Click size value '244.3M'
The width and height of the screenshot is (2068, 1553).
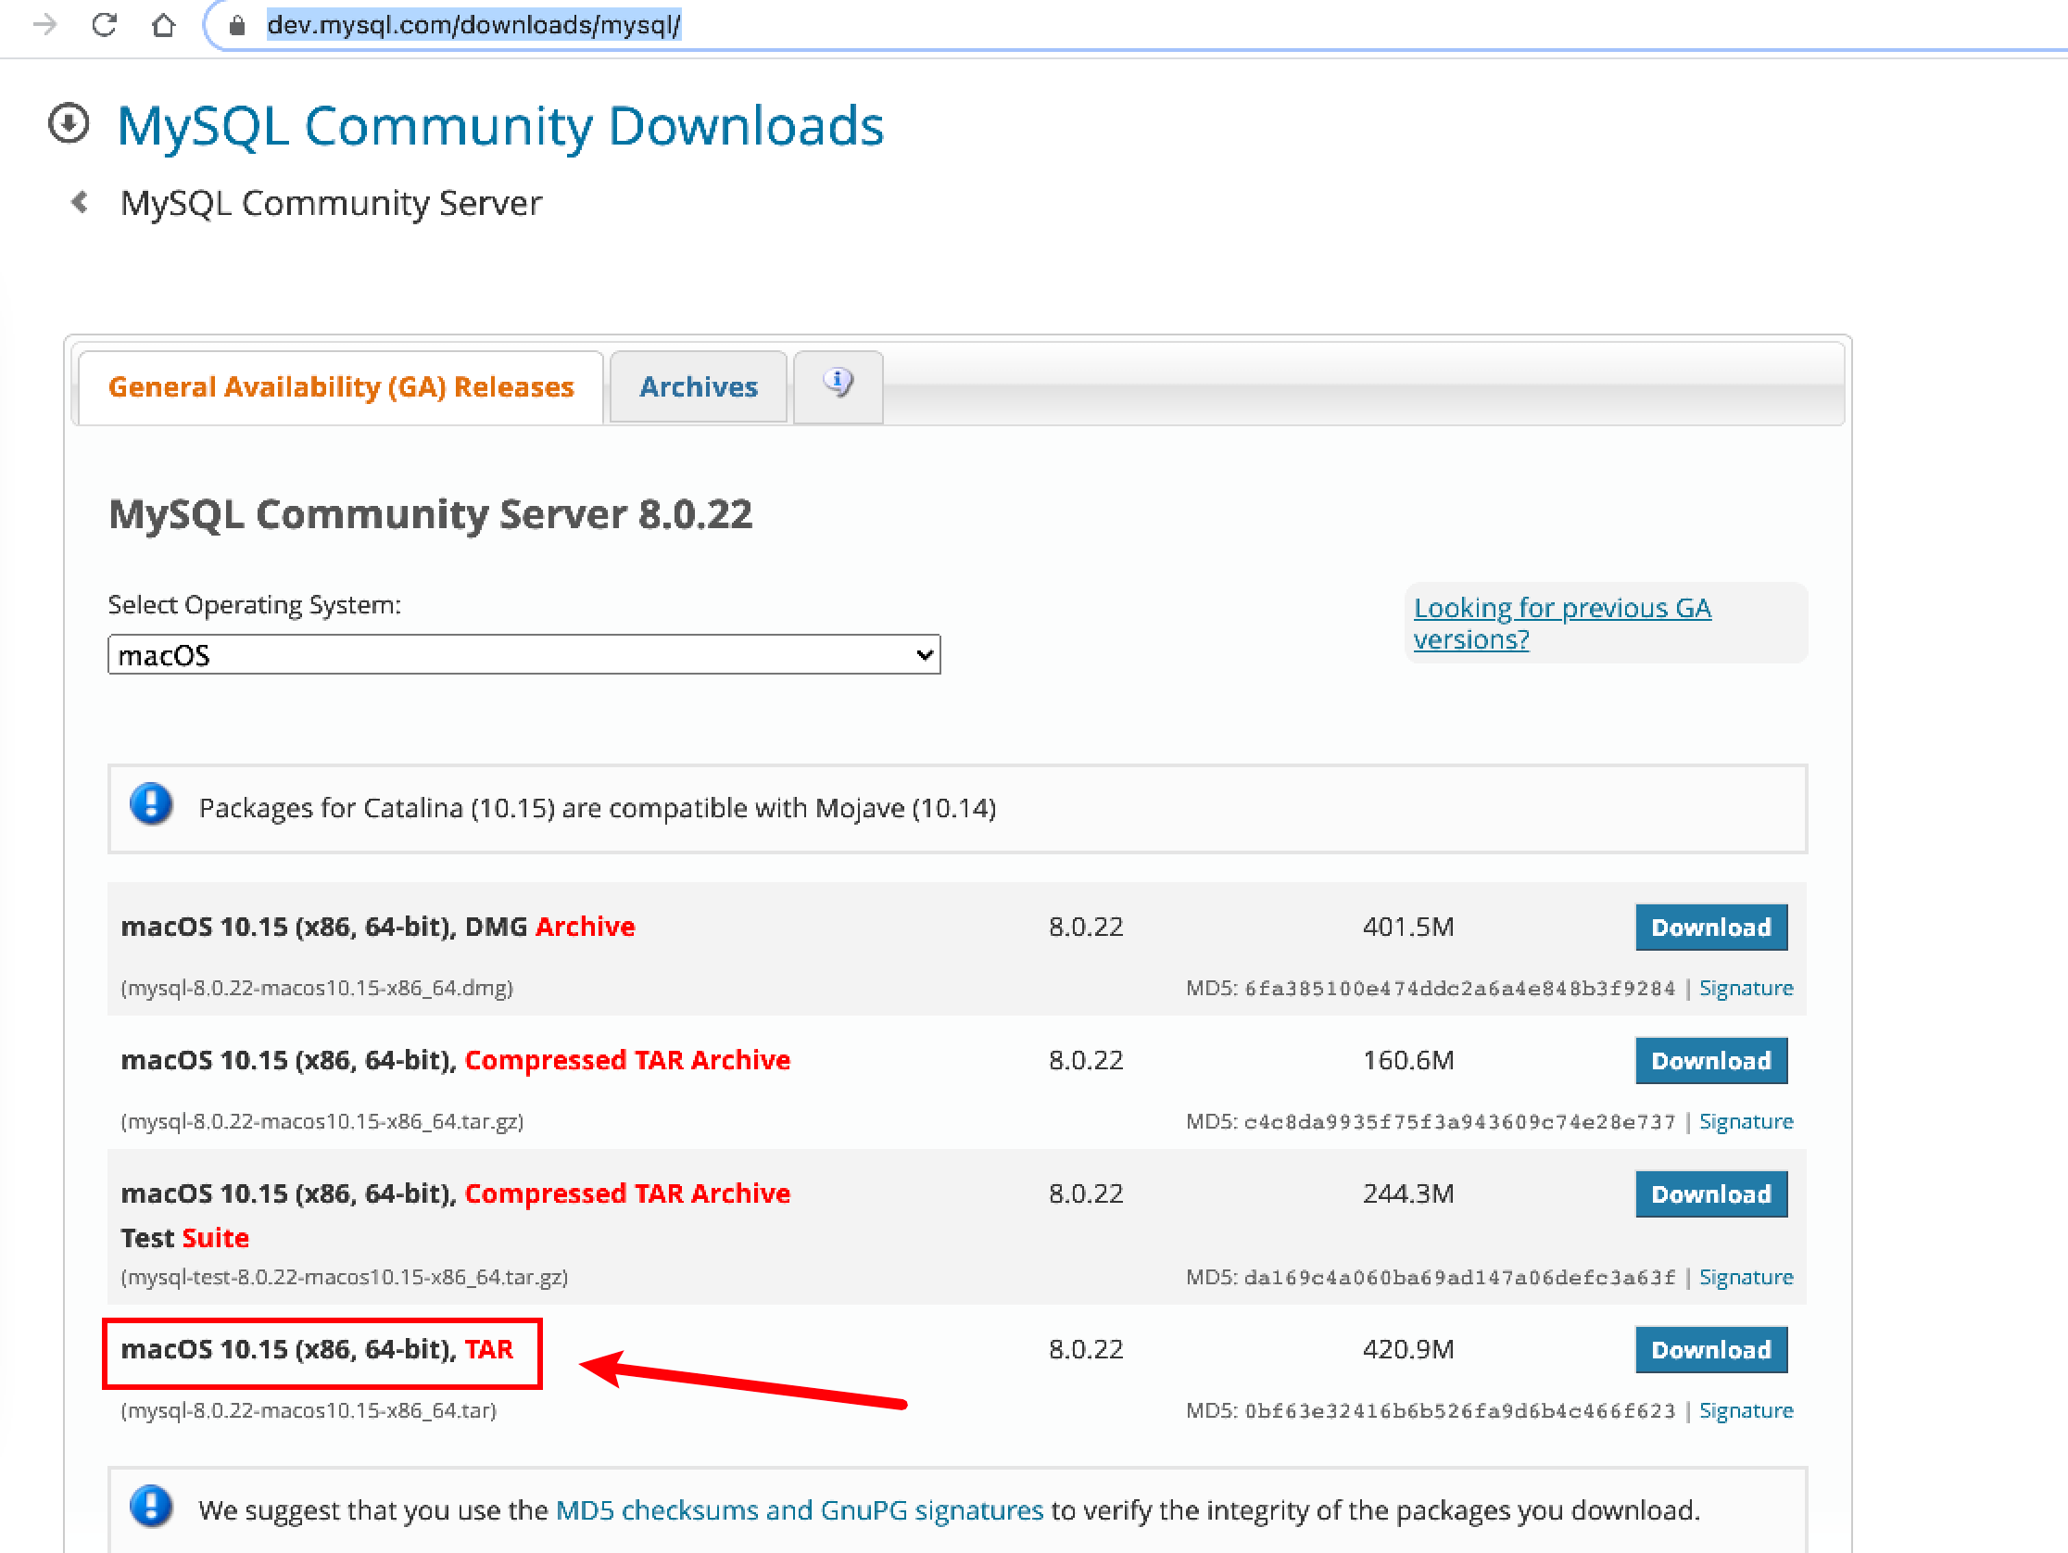click(x=1408, y=1194)
